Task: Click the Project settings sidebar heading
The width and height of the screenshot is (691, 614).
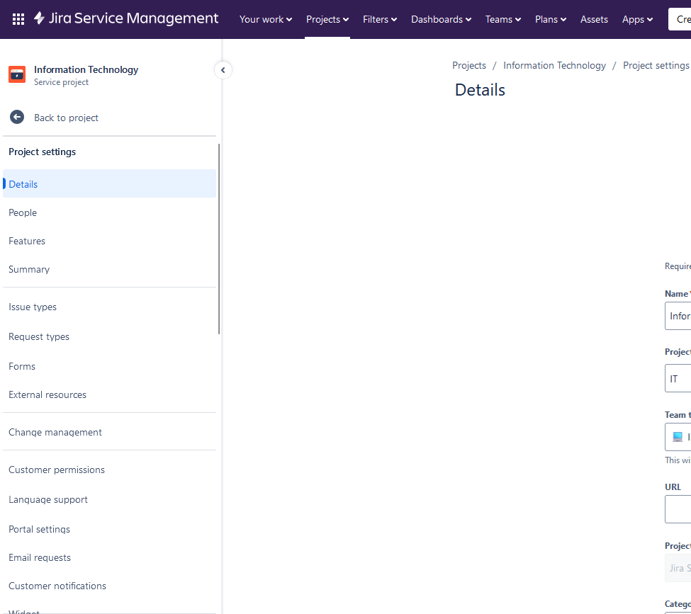Action: pos(43,152)
